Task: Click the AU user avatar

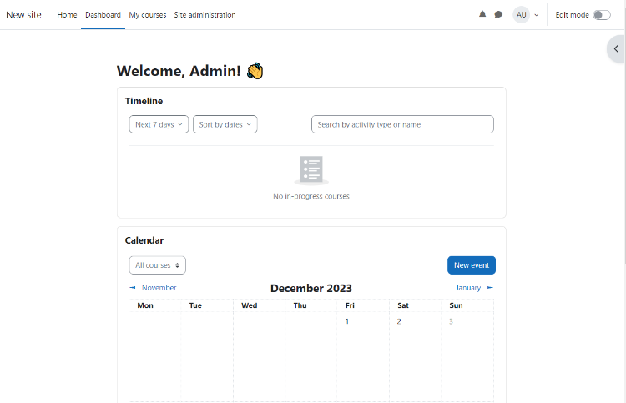Action: 521,15
